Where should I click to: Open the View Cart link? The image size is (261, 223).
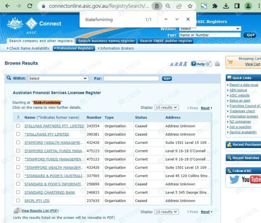[253, 64]
